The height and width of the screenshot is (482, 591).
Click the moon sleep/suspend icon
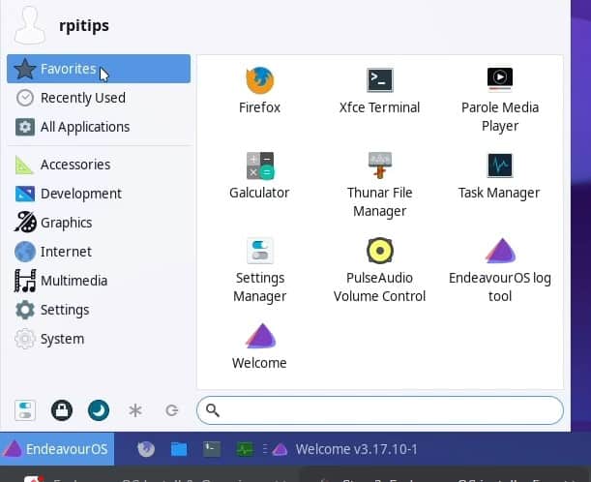(x=99, y=410)
